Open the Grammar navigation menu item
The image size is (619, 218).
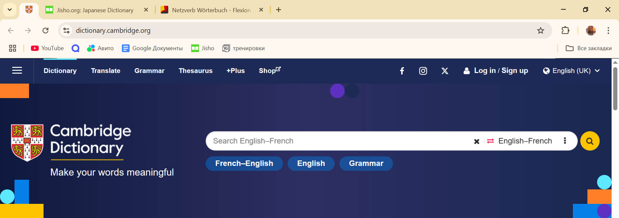(149, 71)
